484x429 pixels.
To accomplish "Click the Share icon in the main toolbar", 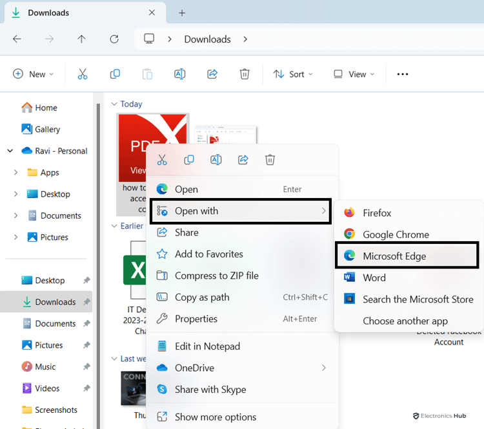I will [x=212, y=74].
